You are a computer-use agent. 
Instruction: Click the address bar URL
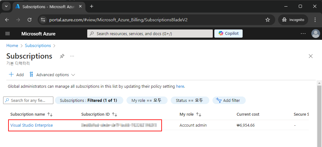tap(118, 20)
